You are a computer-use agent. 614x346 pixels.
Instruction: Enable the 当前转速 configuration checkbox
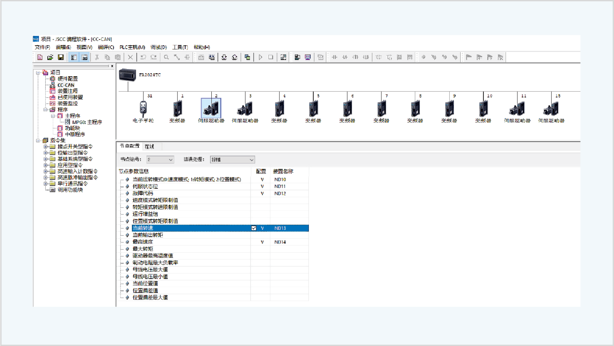pyautogui.click(x=254, y=228)
